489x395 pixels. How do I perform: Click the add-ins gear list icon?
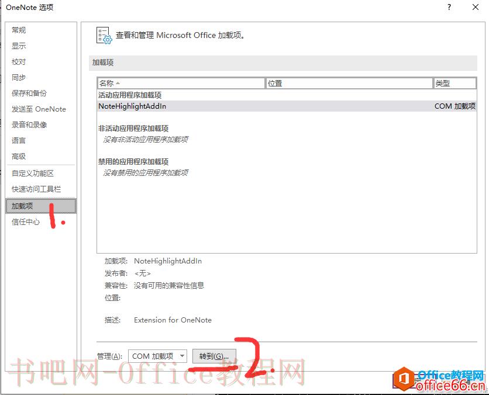click(x=104, y=36)
